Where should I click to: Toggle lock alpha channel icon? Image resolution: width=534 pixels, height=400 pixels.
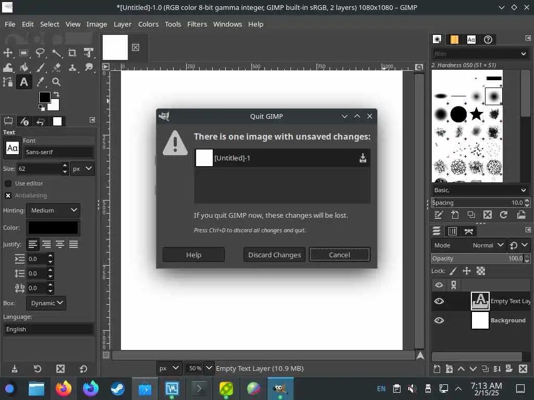click(480, 271)
